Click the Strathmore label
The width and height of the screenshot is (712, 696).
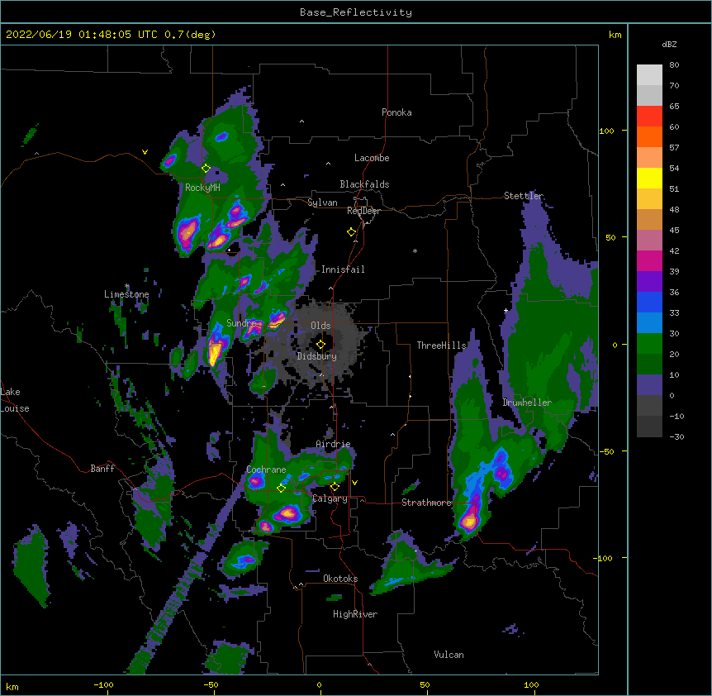[426, 503]
